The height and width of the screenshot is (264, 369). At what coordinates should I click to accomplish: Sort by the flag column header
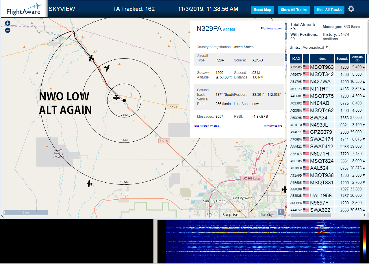pyautogui.click(x=306, y=59)
